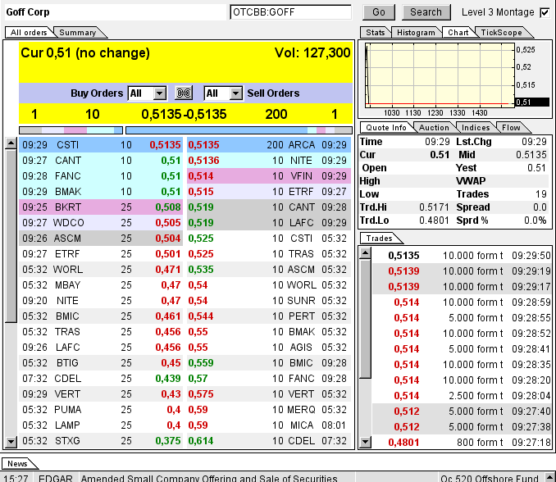Click the Search button
Image resolution: width=556 pixels, height=482 pixels.
pos(426,12)
